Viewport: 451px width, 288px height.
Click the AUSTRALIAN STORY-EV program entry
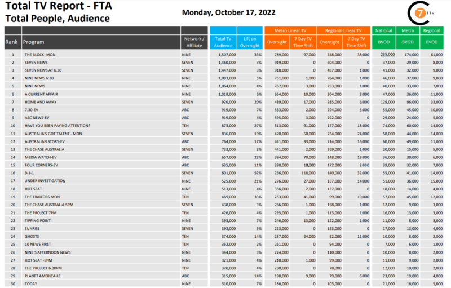tap(45, 141)
